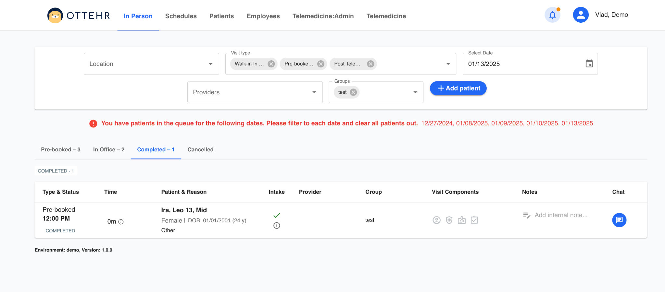Click the info icon next to 0m

121,222
